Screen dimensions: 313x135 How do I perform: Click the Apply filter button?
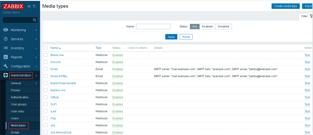(x=171, y=37)
